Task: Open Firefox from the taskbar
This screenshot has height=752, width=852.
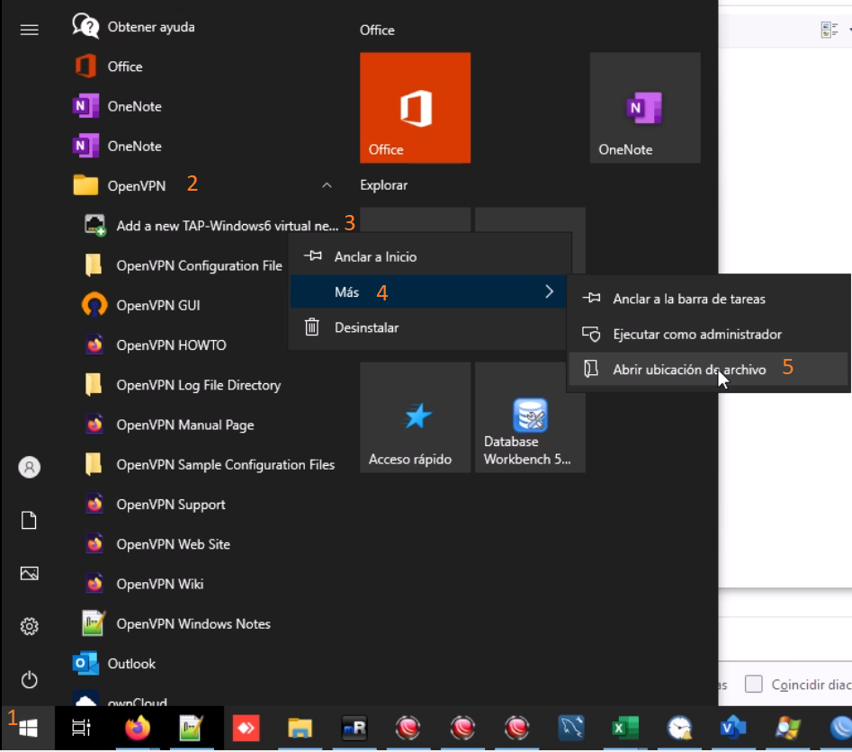Action: pyautogui.click(x=138, y=728)
